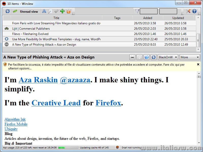This screenshot has height=152, width=203.
Task: Open the Creative Lead link
Action: click(56, 103)
